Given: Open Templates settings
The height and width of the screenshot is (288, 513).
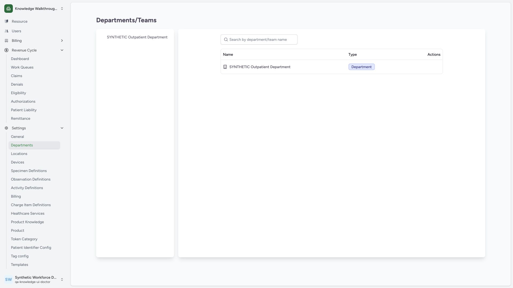Looking at the screenshot, I should [20, 265].
